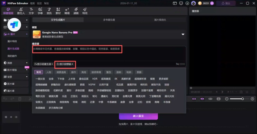Open the 影片庫 video library item

tap(15, 84)
